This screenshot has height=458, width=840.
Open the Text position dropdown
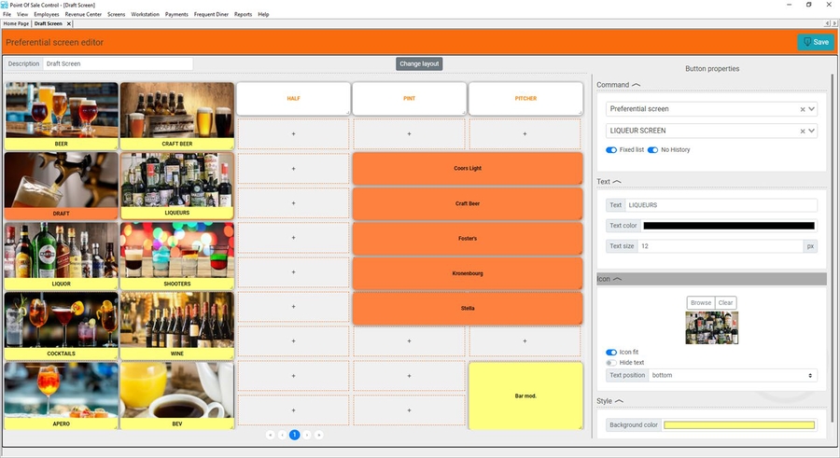[x=733, y=376]
